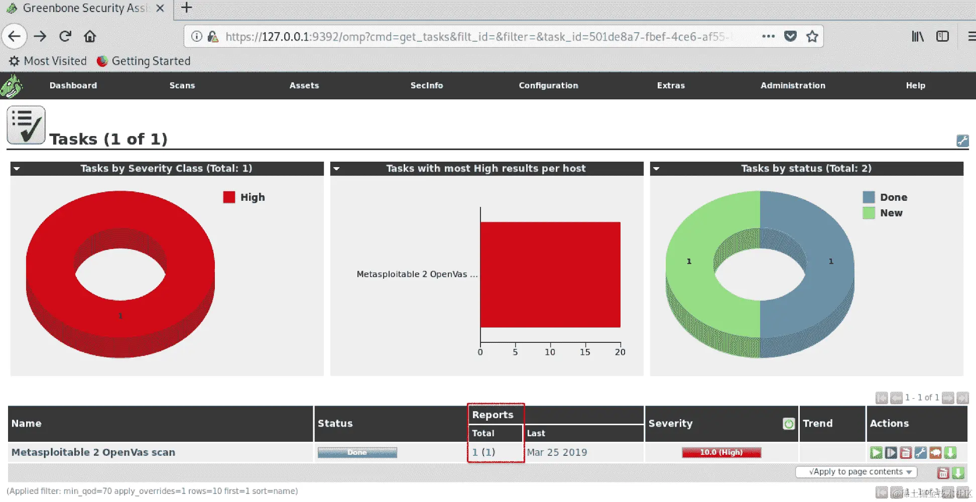Open the dashboard wrench settings icon near the title
The image size is (976, 502).
962,141
